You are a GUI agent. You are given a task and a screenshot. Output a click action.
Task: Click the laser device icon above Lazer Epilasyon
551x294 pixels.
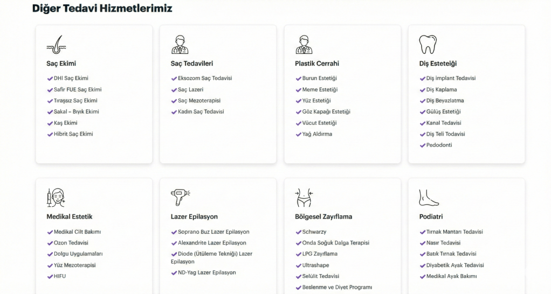click(180, 198)
